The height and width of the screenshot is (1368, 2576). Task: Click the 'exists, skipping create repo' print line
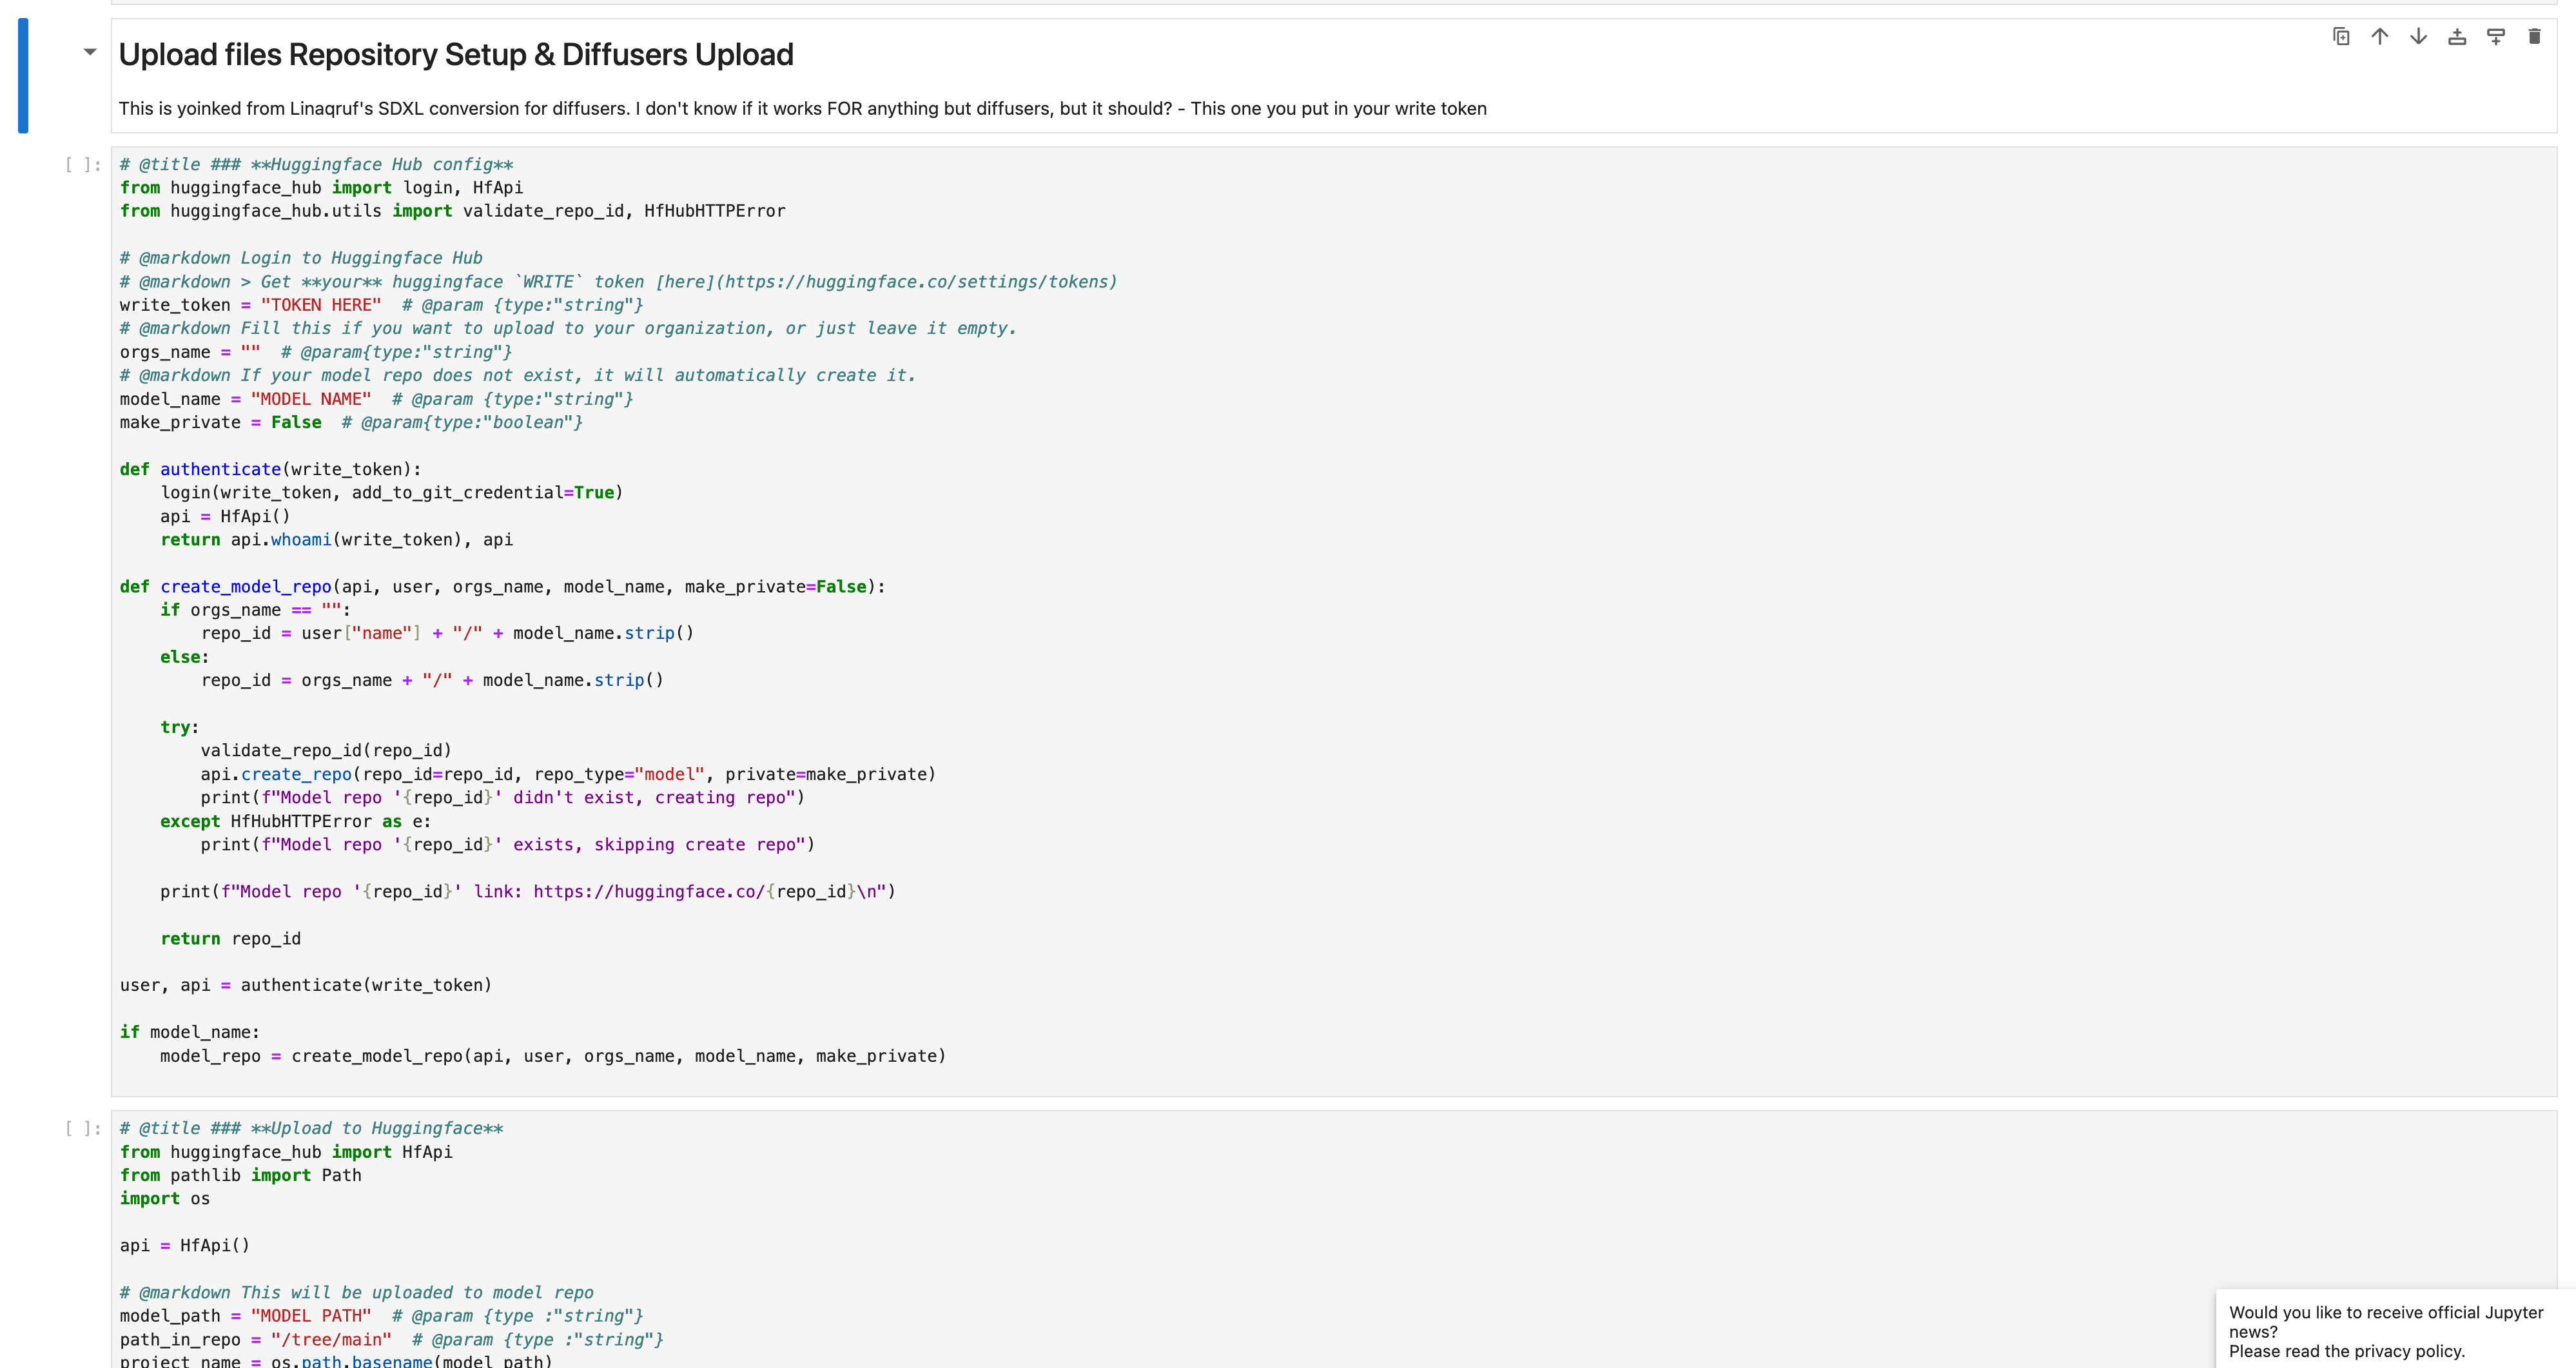pos(508,845)
